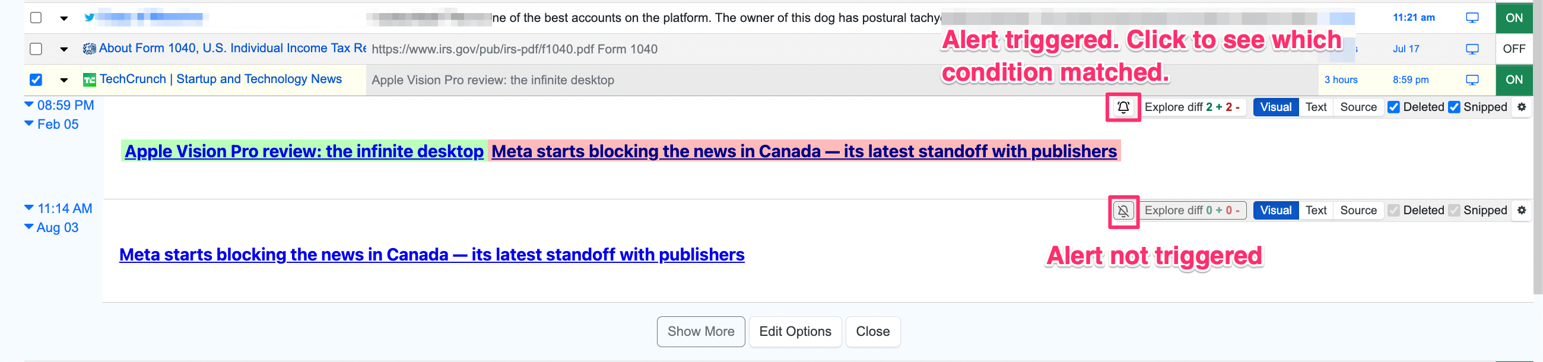Uncheck the TechCrunch row checkbox
This screenshot has height=362, width=1543.
point(36,80)
